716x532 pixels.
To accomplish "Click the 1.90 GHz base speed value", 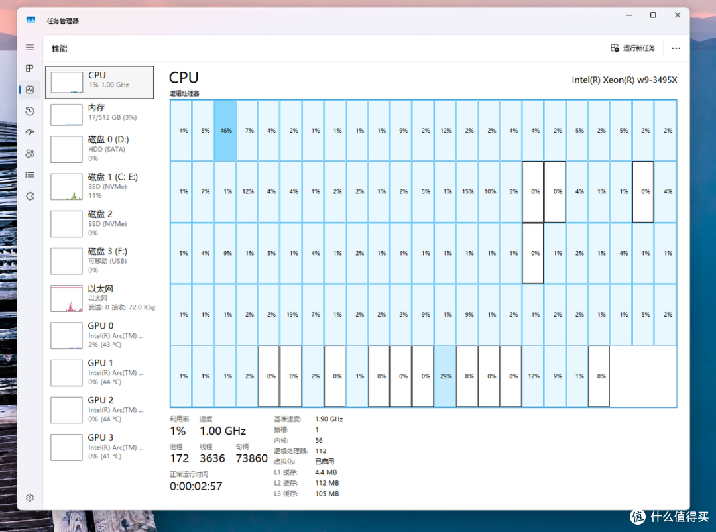I will pyautogui.click(x=329, y=419).
